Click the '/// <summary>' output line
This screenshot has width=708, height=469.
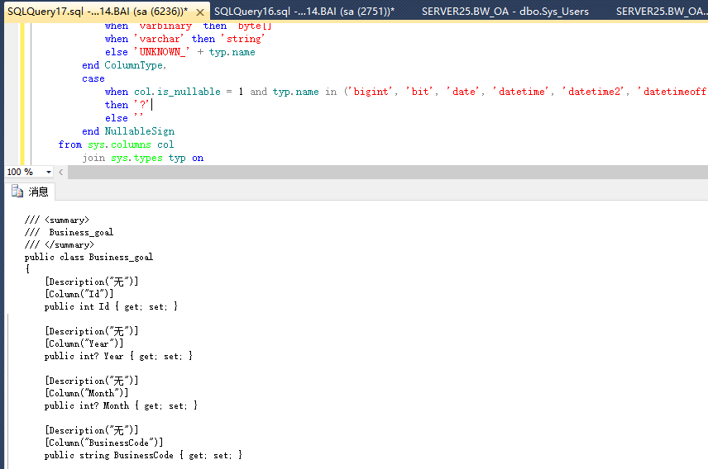pos(57,220)
